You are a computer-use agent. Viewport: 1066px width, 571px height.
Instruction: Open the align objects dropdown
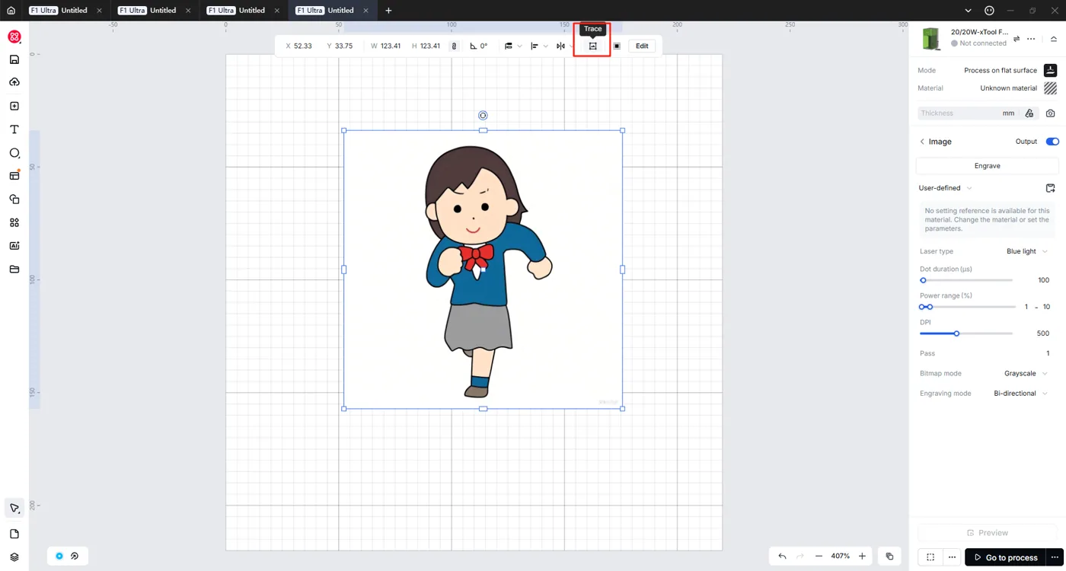click(x=538, y=46)
